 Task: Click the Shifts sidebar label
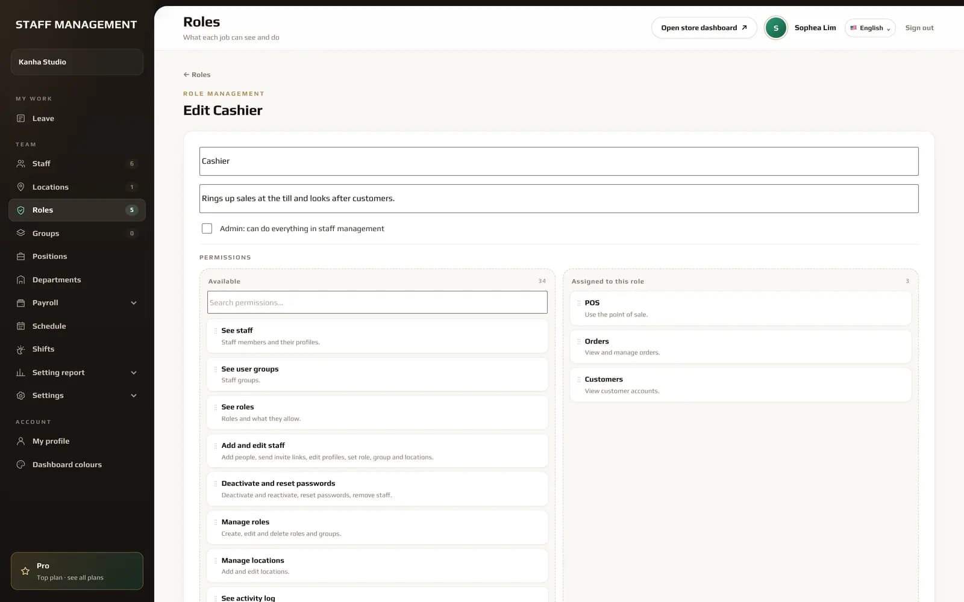tap(43, 349)
